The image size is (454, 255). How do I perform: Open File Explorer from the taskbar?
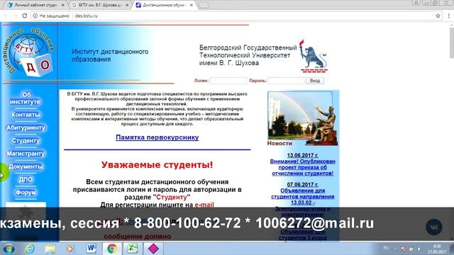[50, 249]
